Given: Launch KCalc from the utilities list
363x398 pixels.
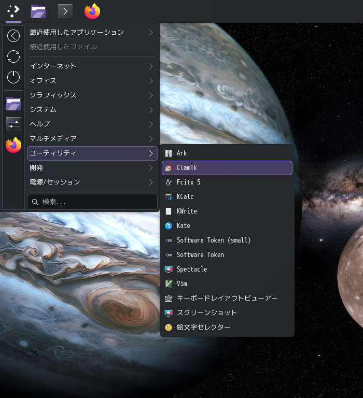Looking at the screenshot, I should click(227, 197).
